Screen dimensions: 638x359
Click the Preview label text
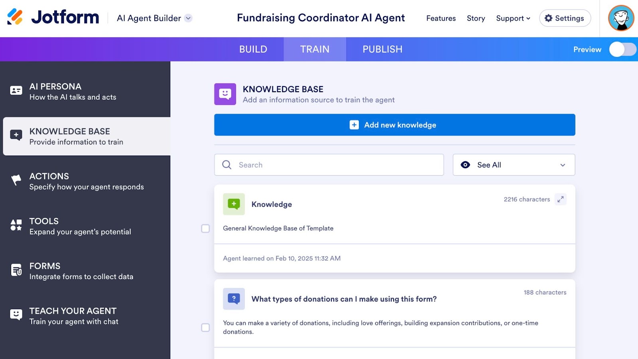(587, 49)
